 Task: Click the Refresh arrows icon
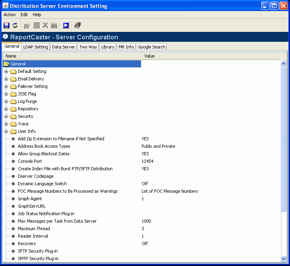click(15, 25)
